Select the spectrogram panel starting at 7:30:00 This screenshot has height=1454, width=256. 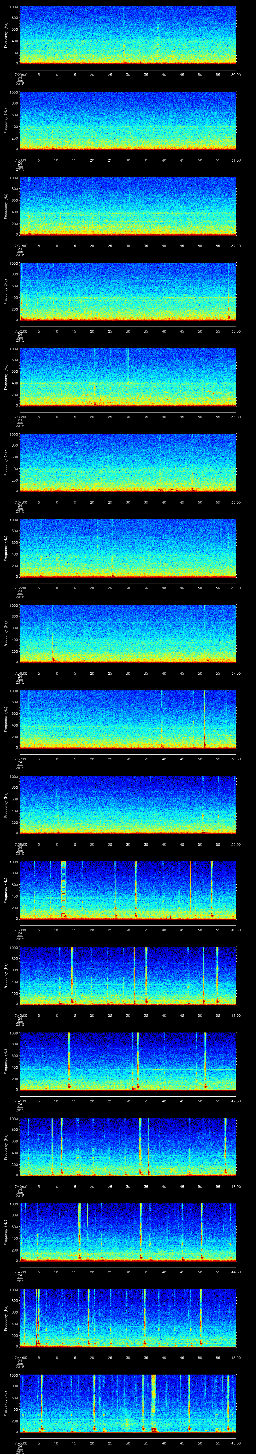tap(128, 121)
